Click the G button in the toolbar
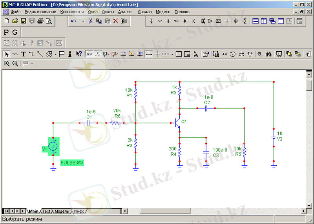This screenshot has width=314, height=224. point(15,32)
